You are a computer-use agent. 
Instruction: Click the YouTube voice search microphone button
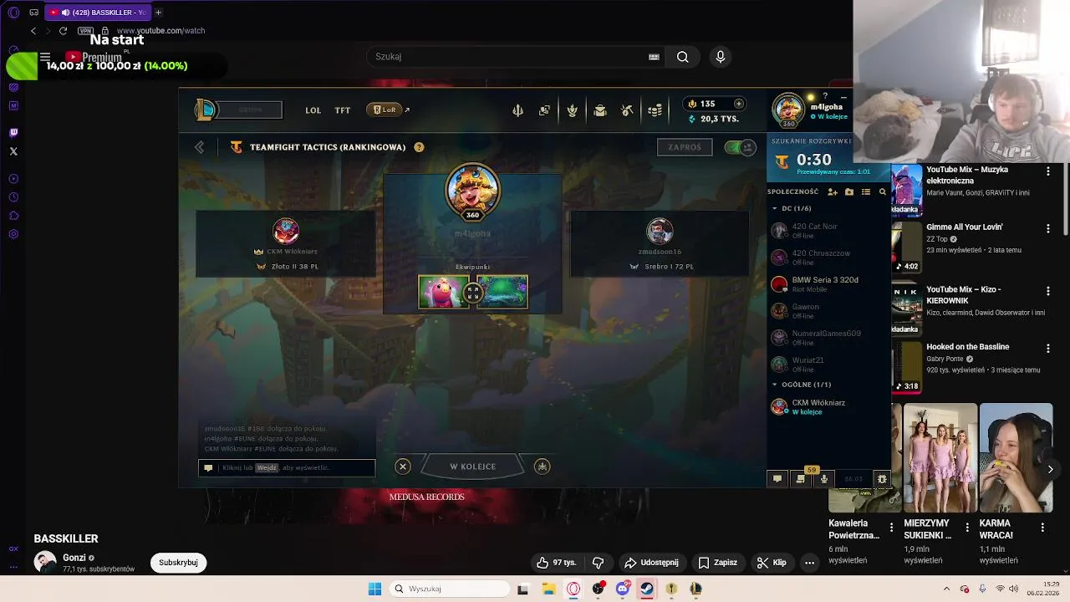[721, 57]
